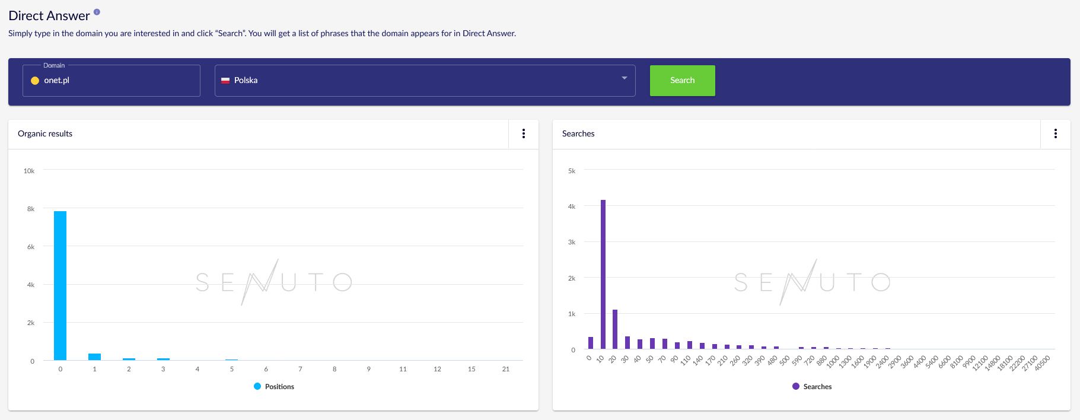Screen dimensions: 1080x420
Task: Select the purple bar for 20 searches
Action: point(615,329)
